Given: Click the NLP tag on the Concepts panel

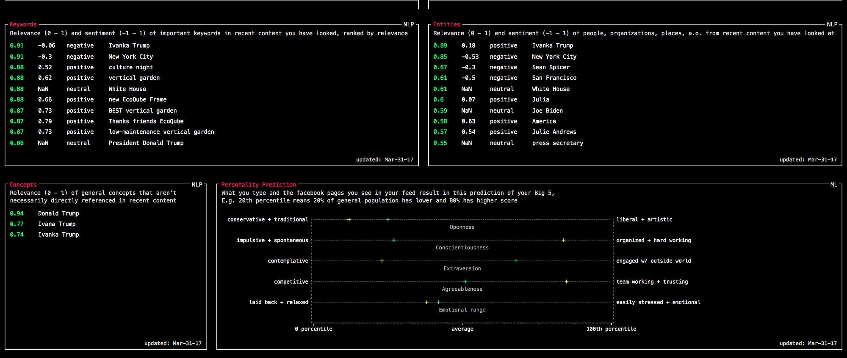Looking at the screenshot, I should 197,185.
